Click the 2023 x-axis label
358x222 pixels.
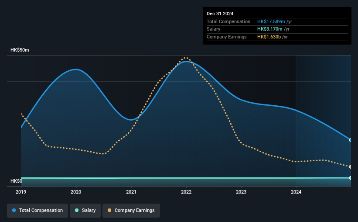tap(241, 192)
